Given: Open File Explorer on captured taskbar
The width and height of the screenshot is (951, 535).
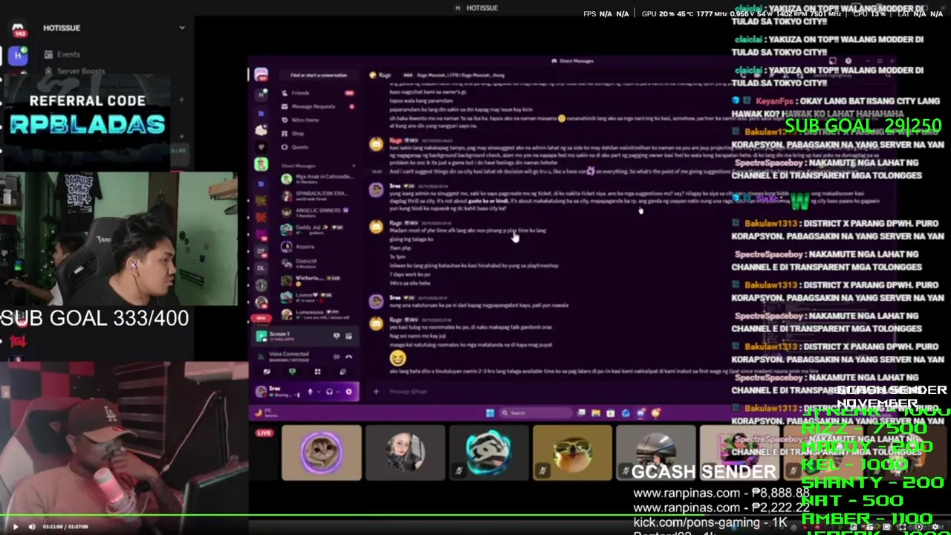Looking at the screenshot, I should [596, 413].
